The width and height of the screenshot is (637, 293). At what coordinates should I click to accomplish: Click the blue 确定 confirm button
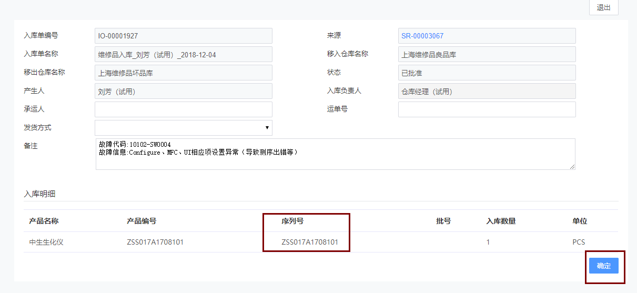pyautogui.click(x=603, y=266)
